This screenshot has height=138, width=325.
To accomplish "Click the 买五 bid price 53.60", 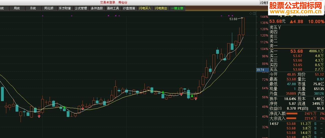I will pos(298,69).
